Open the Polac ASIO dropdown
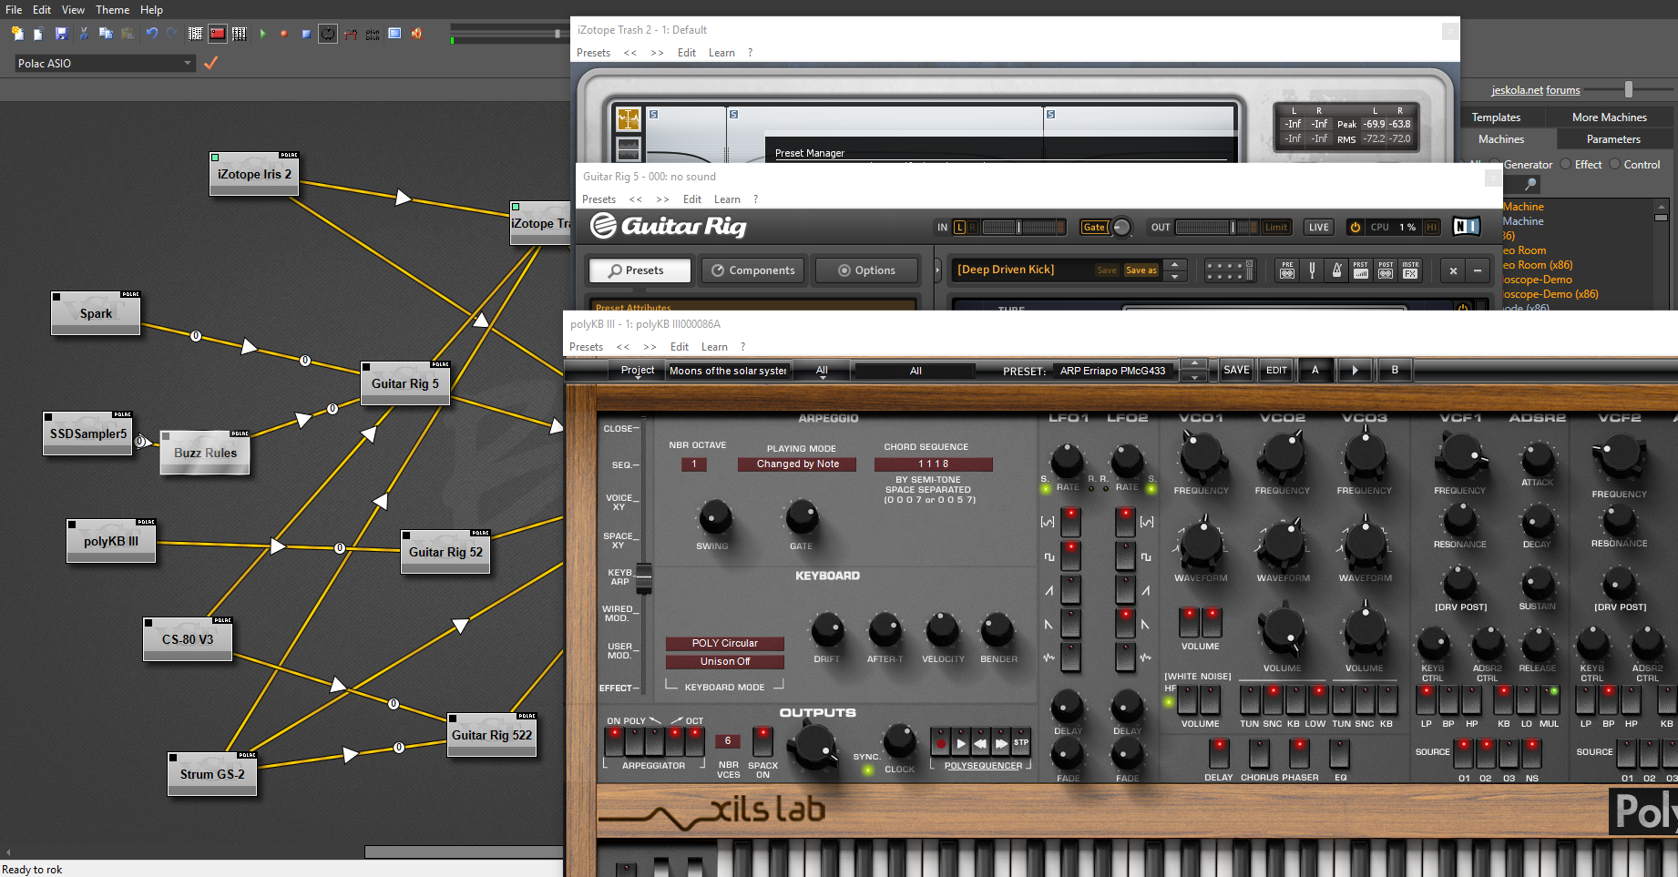This screenshot has width=1678, height=877. 105,63
